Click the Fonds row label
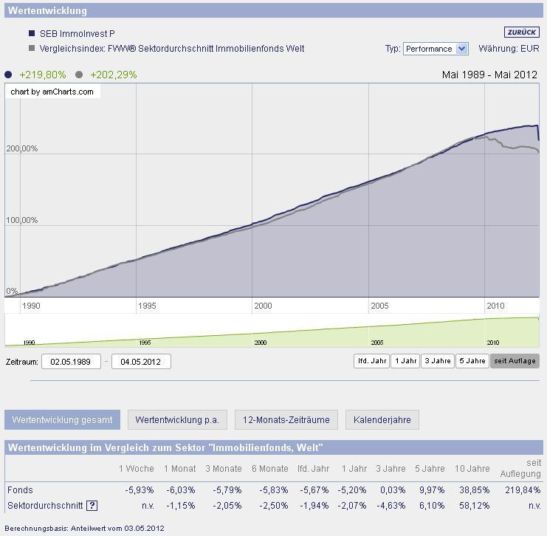 [x=20, y=490]
